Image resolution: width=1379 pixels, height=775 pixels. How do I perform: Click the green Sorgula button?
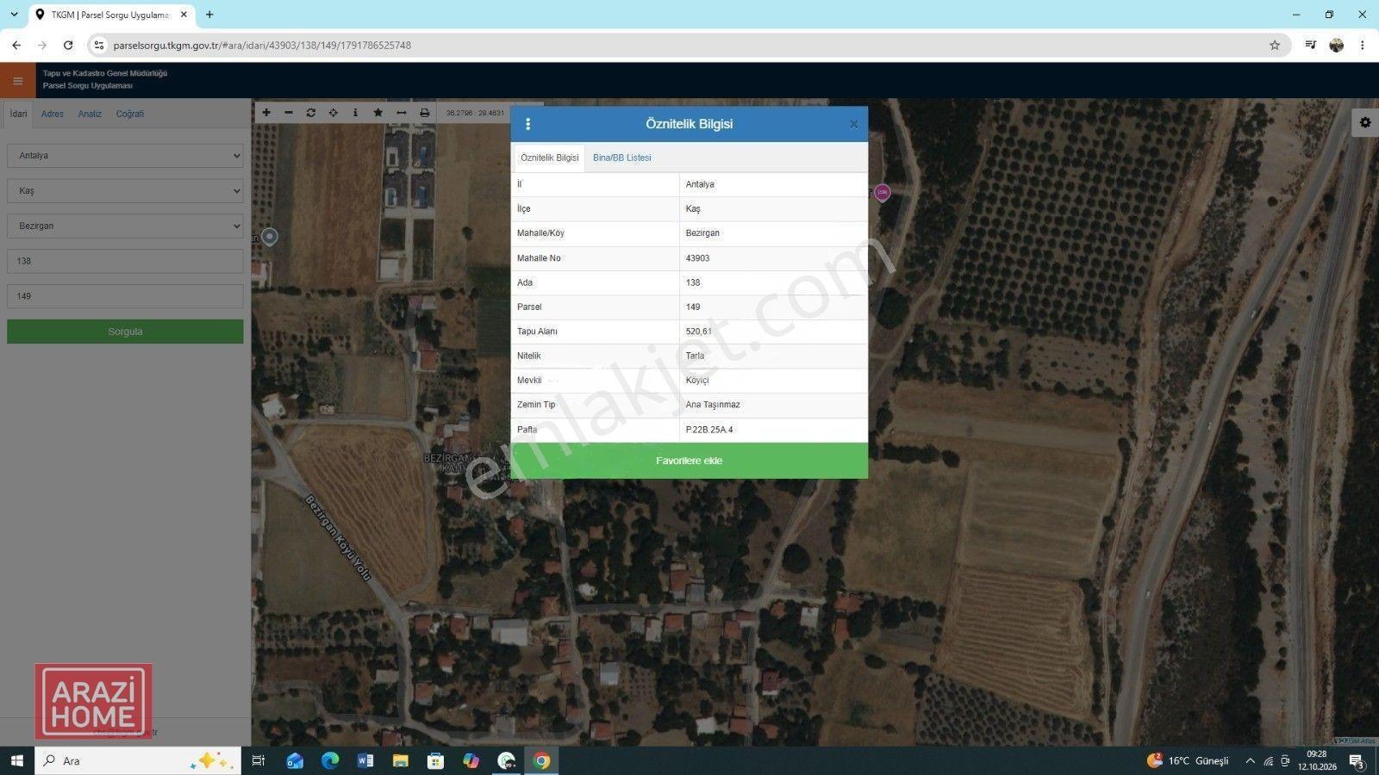125,332
